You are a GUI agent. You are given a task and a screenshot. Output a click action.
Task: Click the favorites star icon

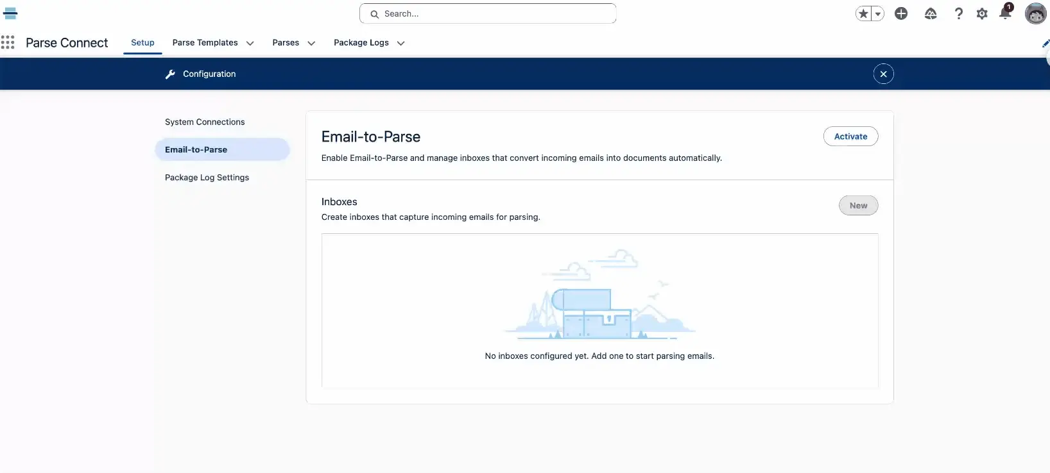(x=864, y=13)
